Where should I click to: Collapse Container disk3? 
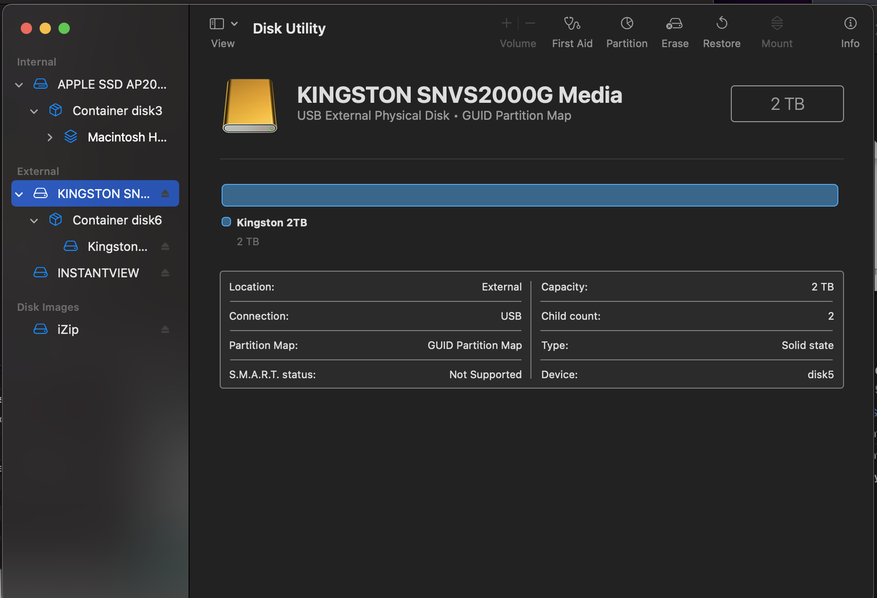pyautogui.click(x=34, y=111)
